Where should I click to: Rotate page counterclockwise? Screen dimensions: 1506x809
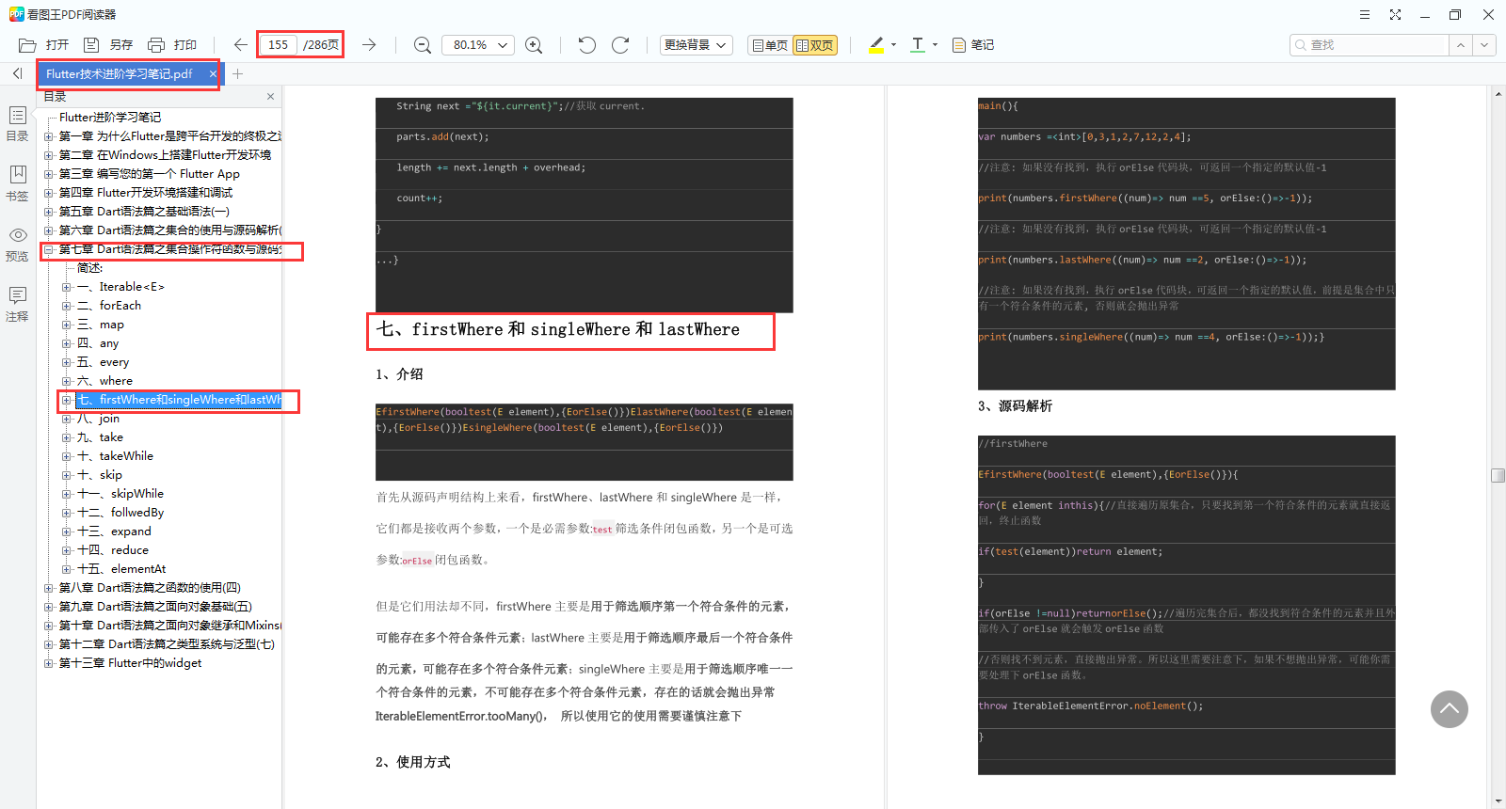click(587, 45)
